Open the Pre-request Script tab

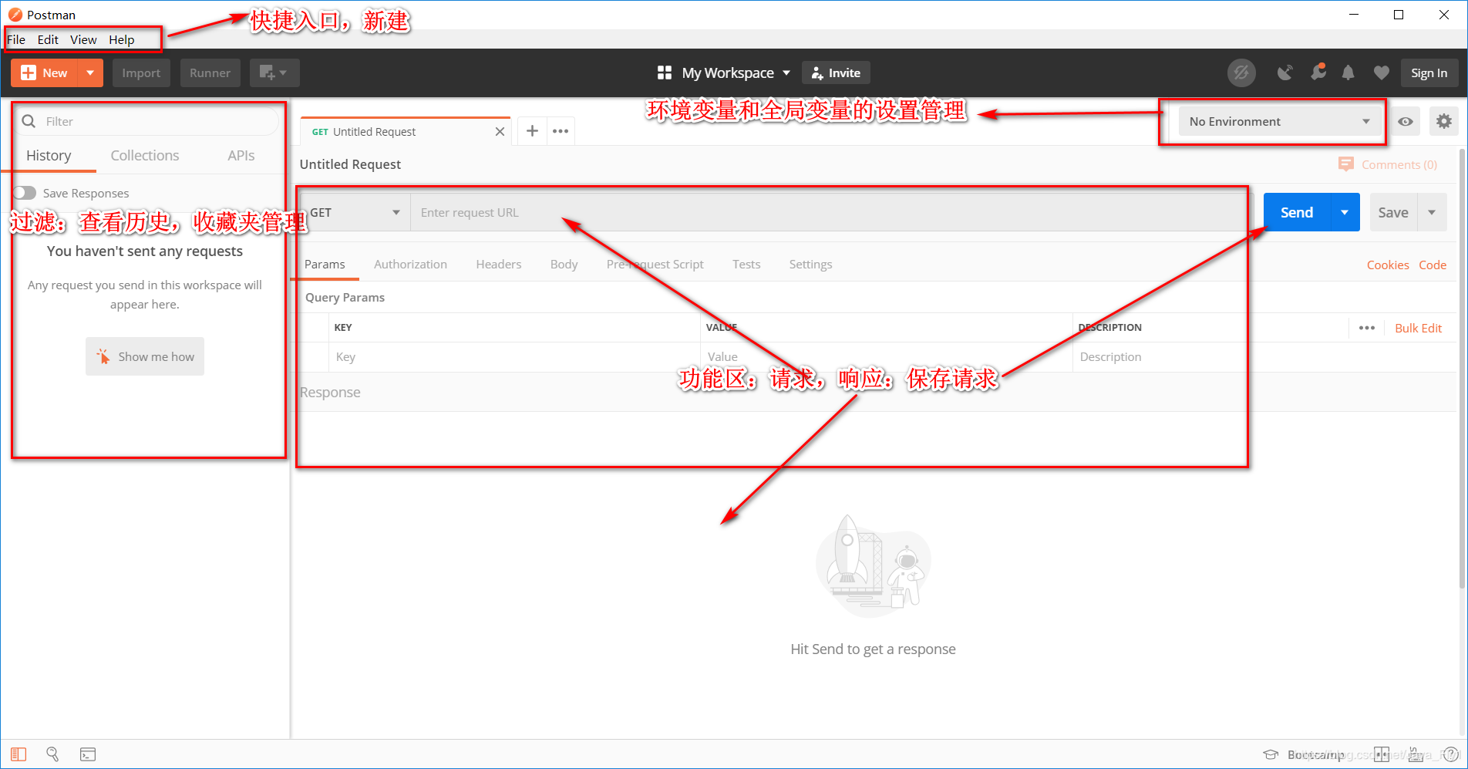click(x=655, y=264)
